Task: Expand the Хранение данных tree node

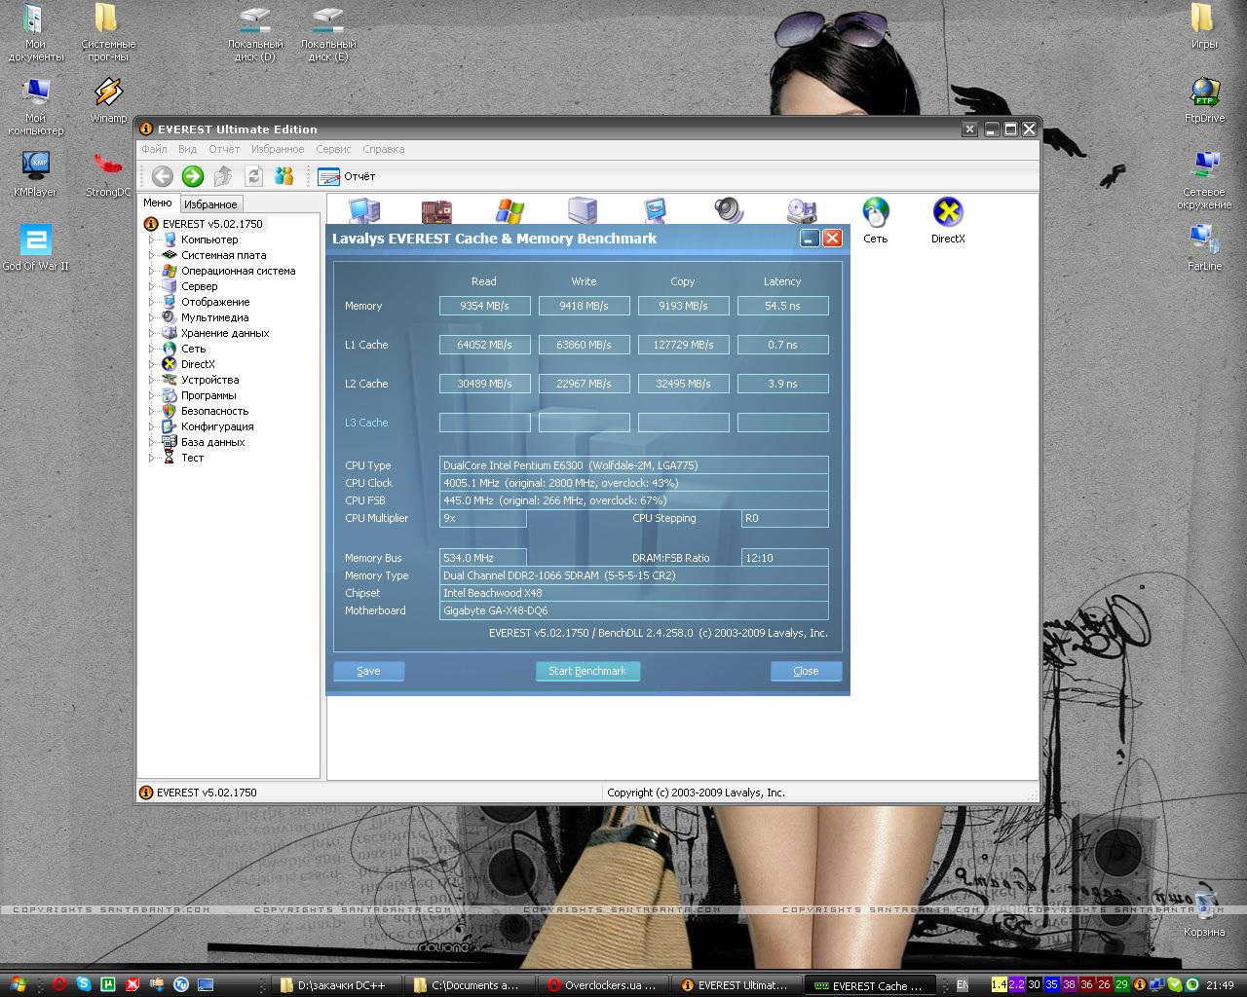Action: pos(151,333)
